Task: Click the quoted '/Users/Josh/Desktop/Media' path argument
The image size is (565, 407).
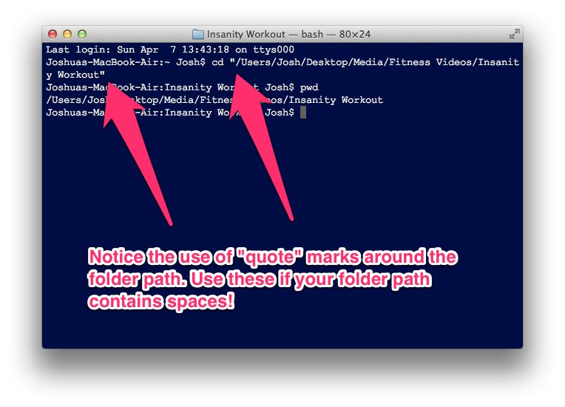Action: coord(375,62)
